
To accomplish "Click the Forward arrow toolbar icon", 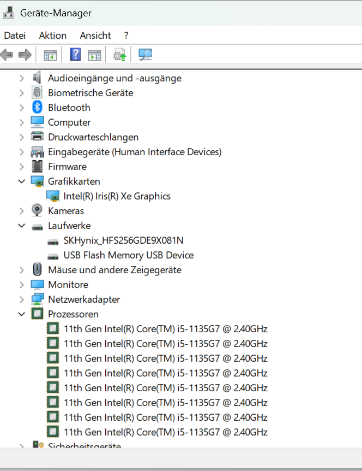I will point(25,55).
